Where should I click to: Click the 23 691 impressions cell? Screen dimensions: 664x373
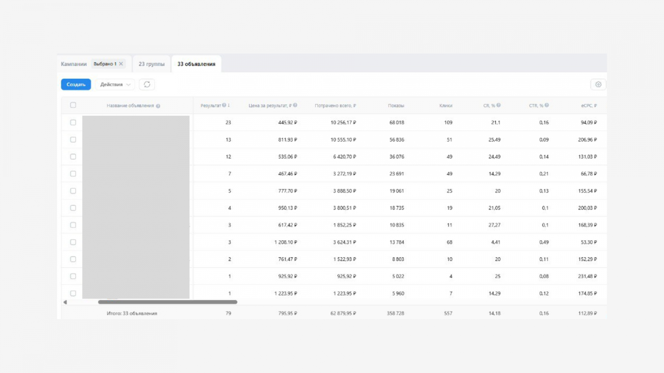click(x=397, y=174)
